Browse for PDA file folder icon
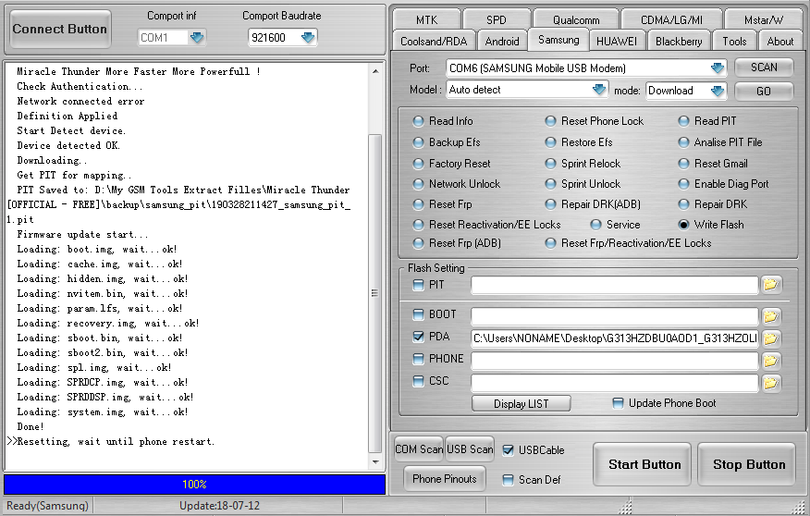 pos(771,338)
